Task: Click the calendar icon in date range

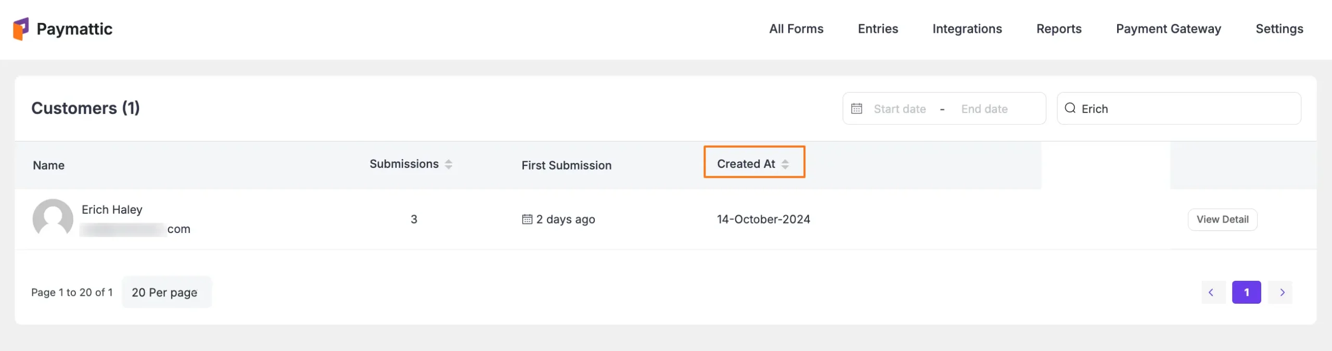Action: coord(856,109)
